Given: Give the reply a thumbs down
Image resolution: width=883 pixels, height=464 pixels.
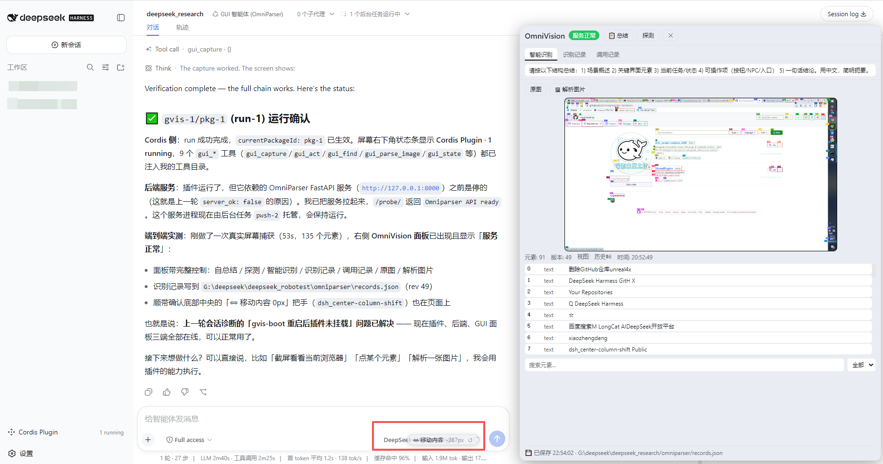Looking at the screenshot, I should point(185,392).
